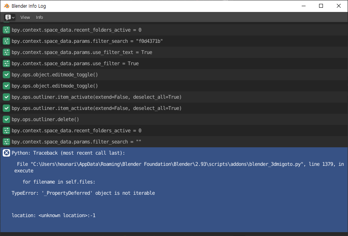Maximize the Blender Info Log window
This screenshot has width=348, height=236.
click(321, 6)
